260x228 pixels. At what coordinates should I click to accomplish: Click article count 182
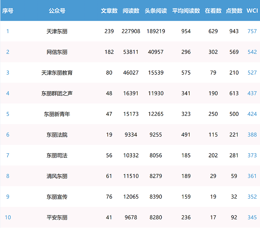click(109, 52)
